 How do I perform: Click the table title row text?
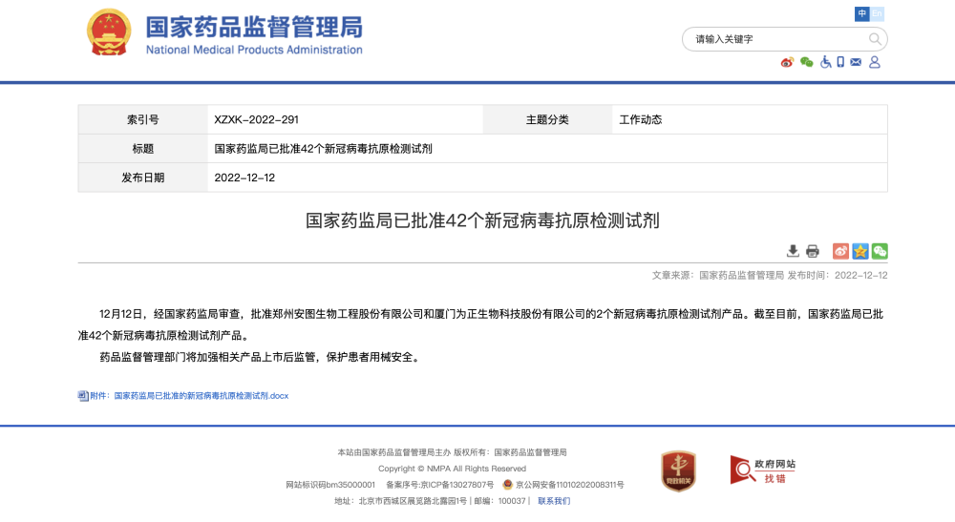323,149
